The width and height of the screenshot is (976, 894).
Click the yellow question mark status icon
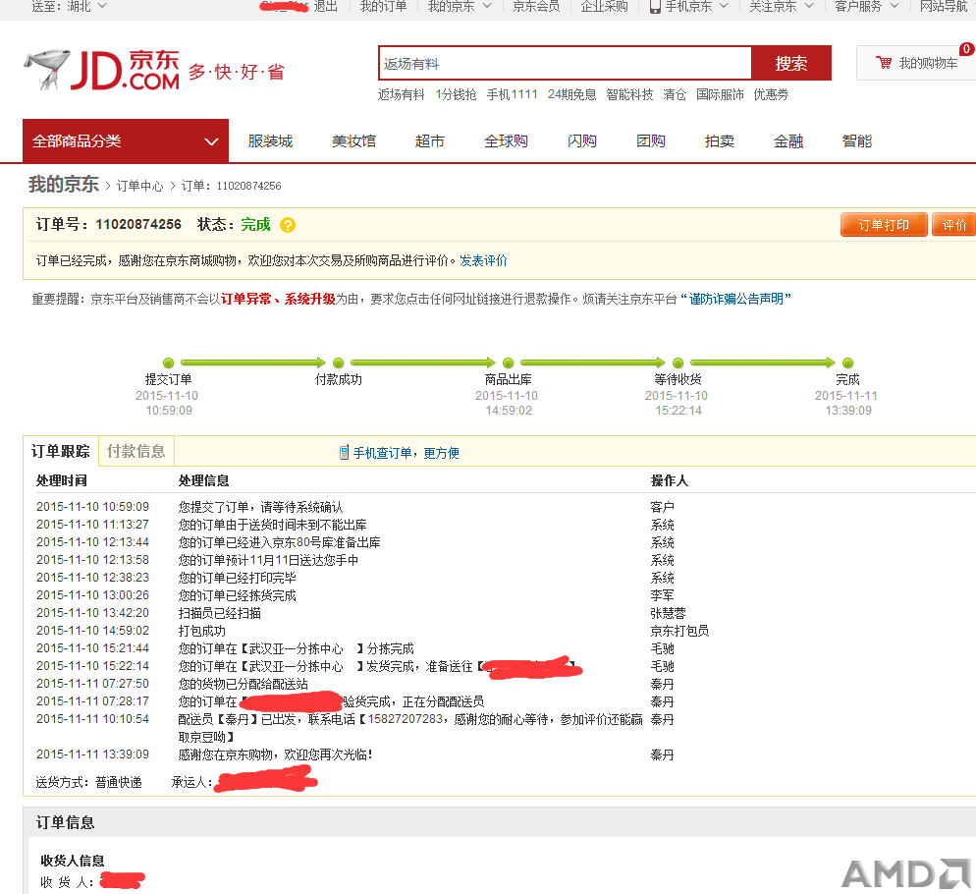pos(288,225)
